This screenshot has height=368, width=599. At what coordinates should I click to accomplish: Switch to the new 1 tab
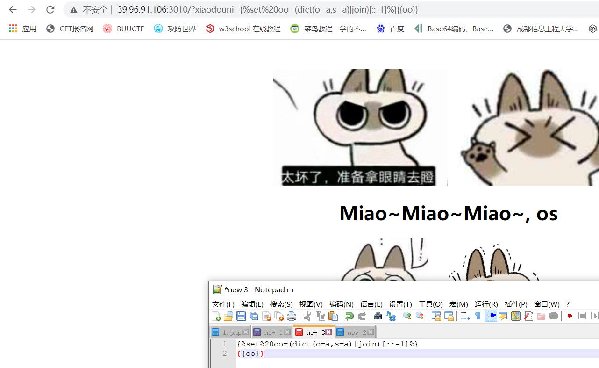[272, 332]
